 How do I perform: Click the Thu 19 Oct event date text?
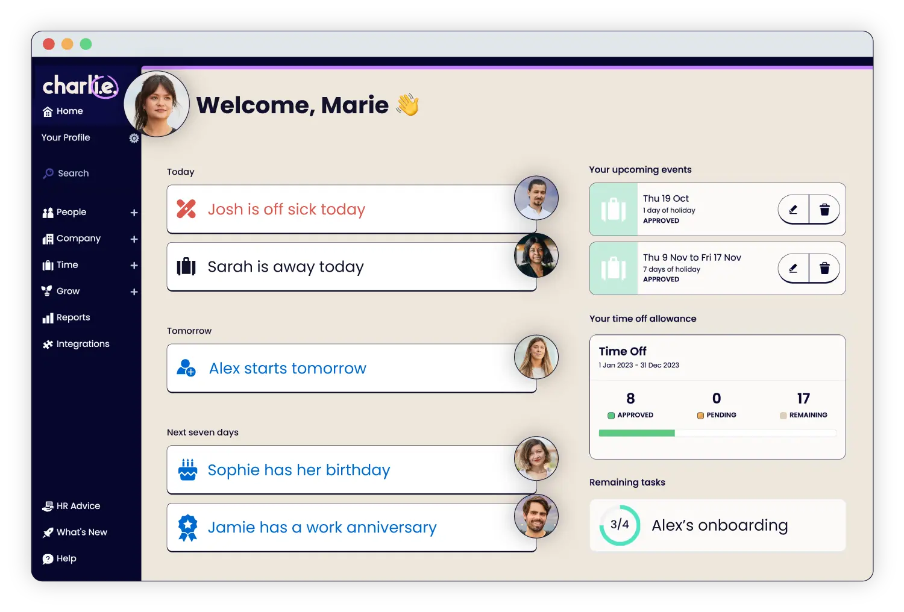click(x=665, y=199)
